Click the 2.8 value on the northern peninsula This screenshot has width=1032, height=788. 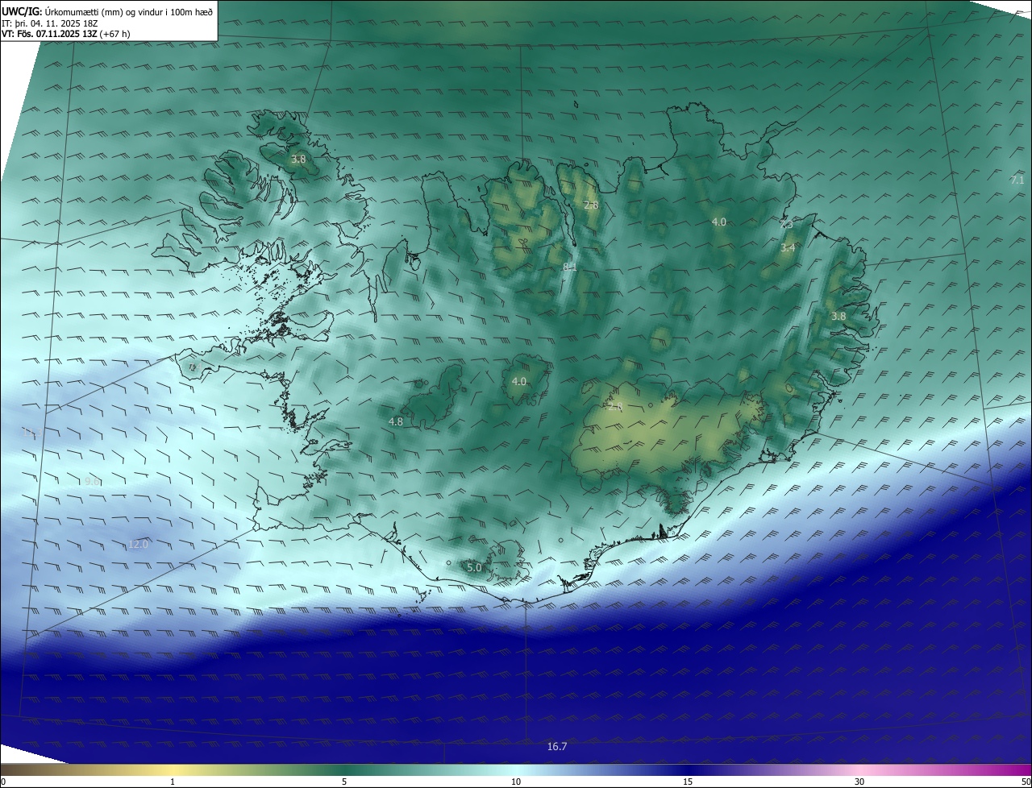(x=591, y=205)
